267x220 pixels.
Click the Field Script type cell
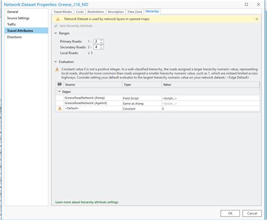pyautogui.click(x=142, y=98)
